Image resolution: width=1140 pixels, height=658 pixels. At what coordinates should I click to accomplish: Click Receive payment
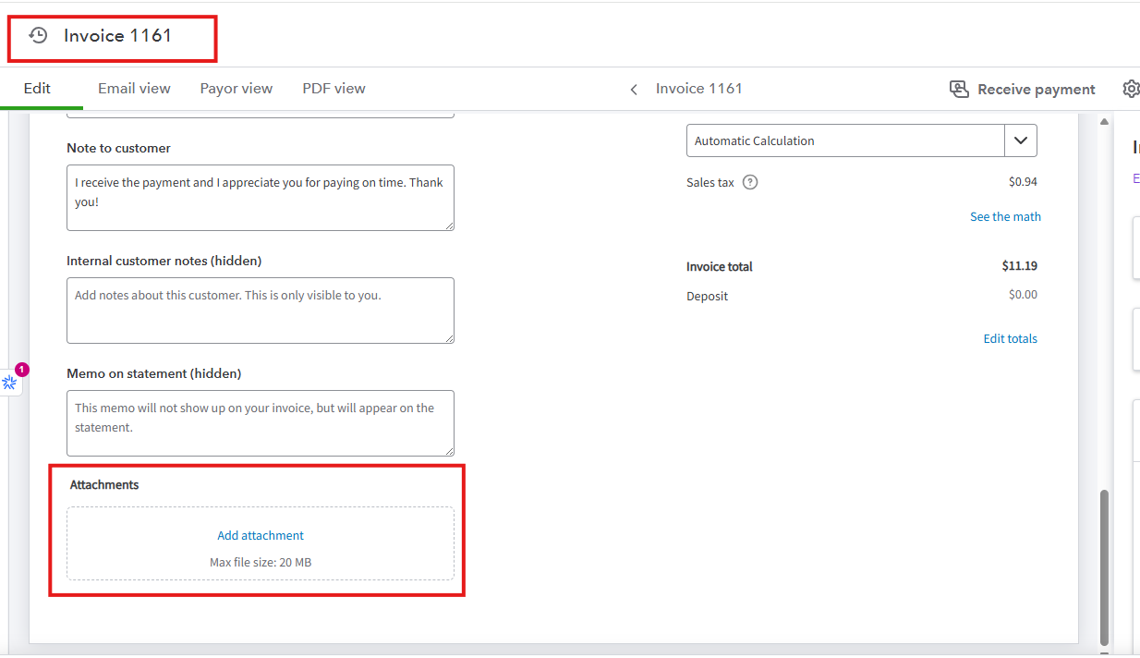(x=1022, y=89)
